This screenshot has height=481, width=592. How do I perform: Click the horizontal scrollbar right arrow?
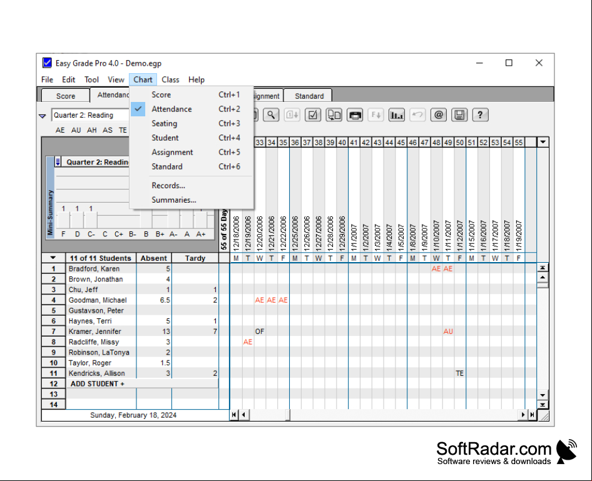click(523, 415)
